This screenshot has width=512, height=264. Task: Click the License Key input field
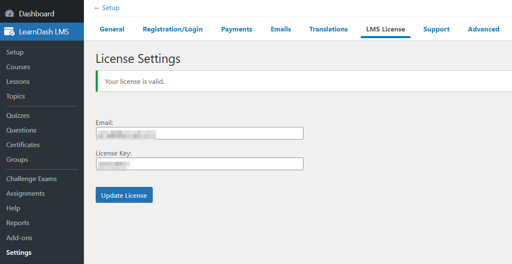coord(199,164)
